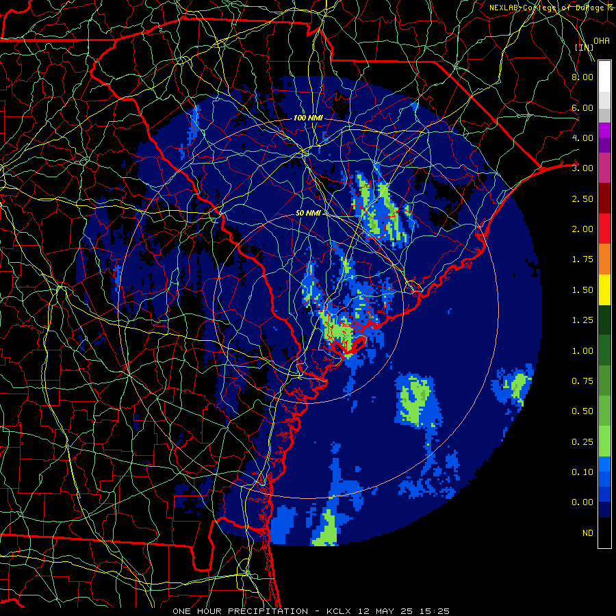Click the 50 NMI range ring label
Screen dimensions: 616x616
click(308, 213)
